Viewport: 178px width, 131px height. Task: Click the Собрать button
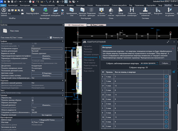(165, 63)
